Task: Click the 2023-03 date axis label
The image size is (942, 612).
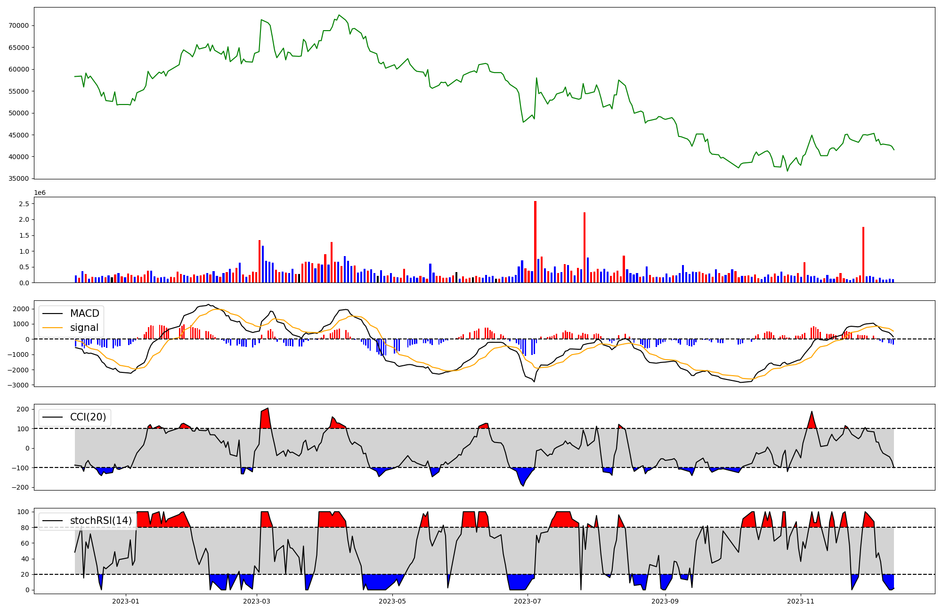Action: 257,601
